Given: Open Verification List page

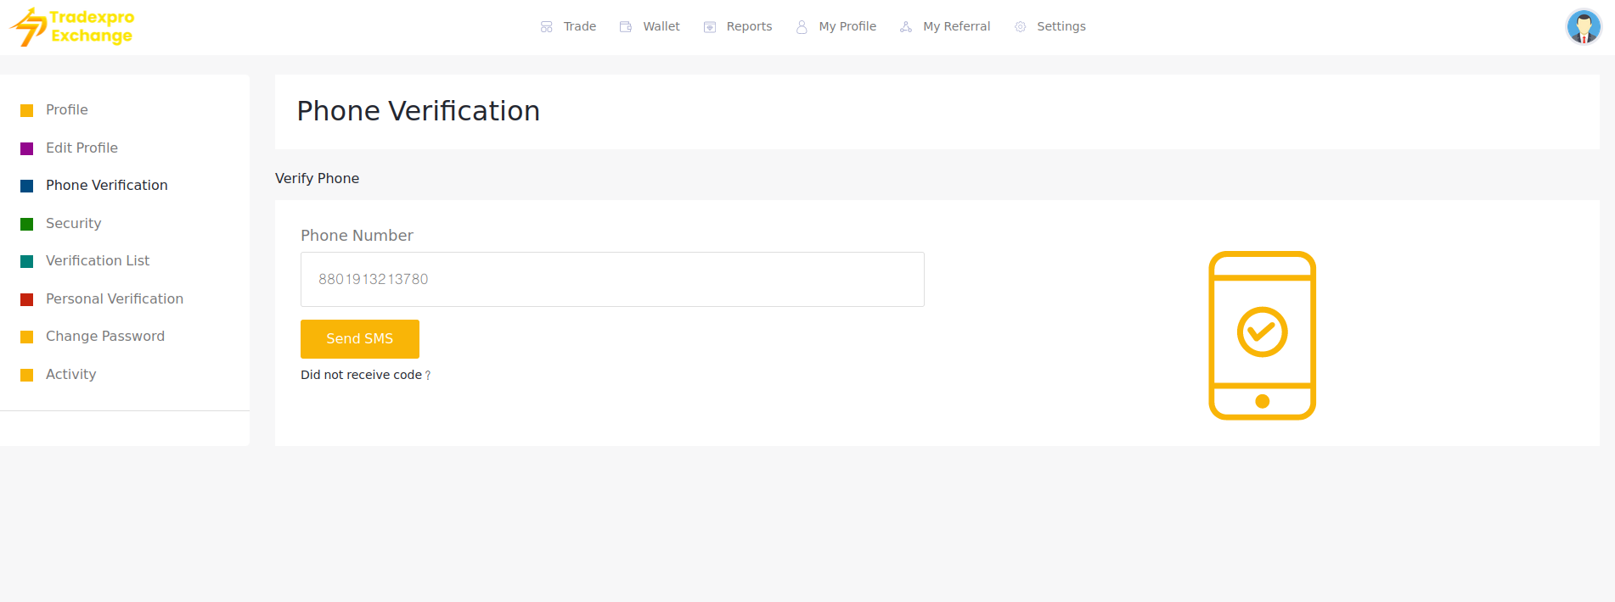Looking at the screenshot, I should (98, 260).
